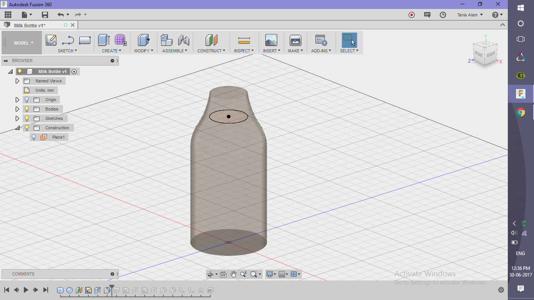Click the Scripts and Add-Ins icon

[x=321, y=40]
